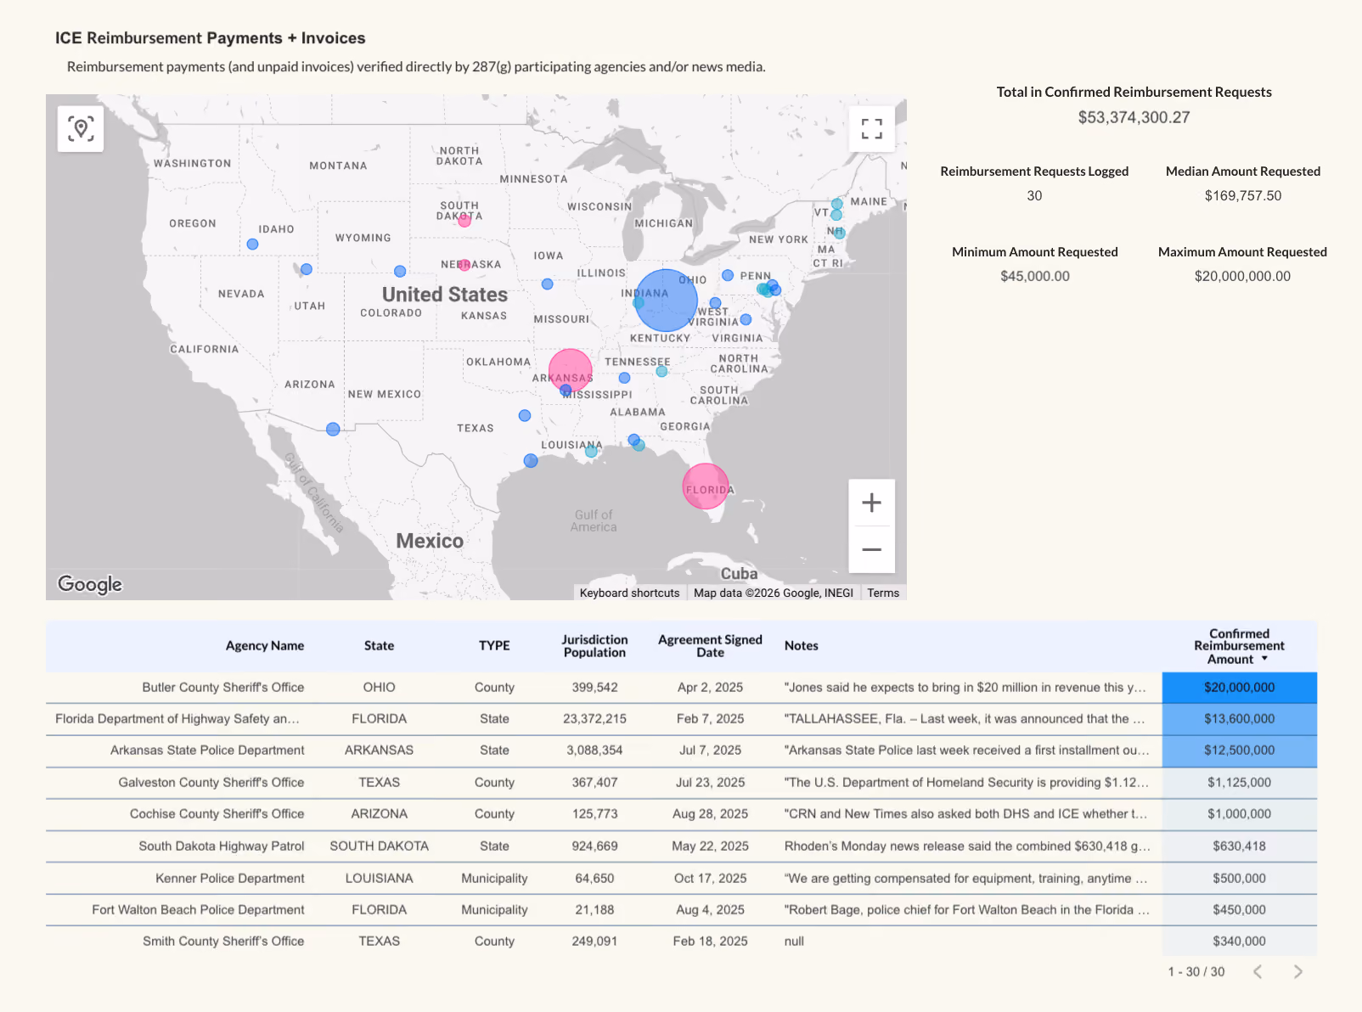Viewport: 1362px width, 1012px height.
Task: Zoom out on the map
Action: 871,549
